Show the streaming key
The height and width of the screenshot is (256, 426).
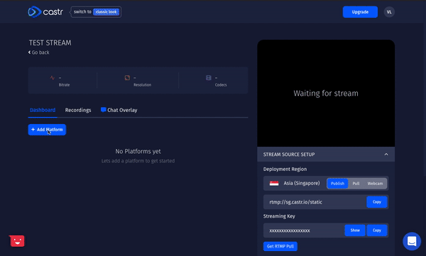pos(355,230)
